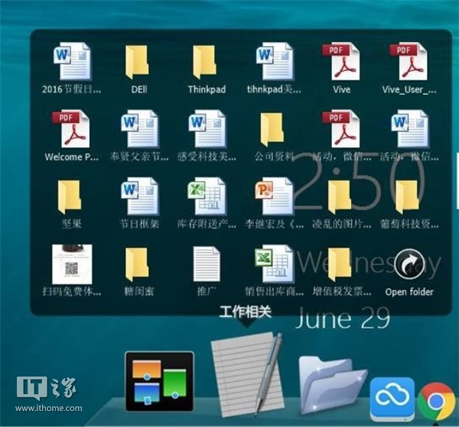Open the 销售出库商 Excel file
Image resolution: width=459 pixels, height=427 pixels.
coord(273,265)
